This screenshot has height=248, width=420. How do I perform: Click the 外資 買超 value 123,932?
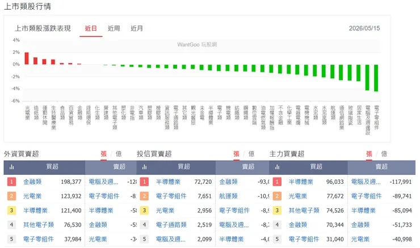click(x=71, y=196)
